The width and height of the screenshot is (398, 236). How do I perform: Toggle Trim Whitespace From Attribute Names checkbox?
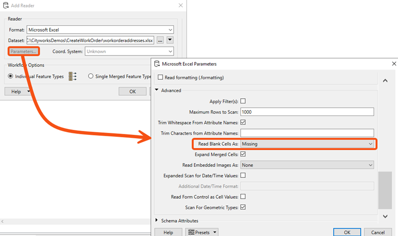click(x=243, y=122)
